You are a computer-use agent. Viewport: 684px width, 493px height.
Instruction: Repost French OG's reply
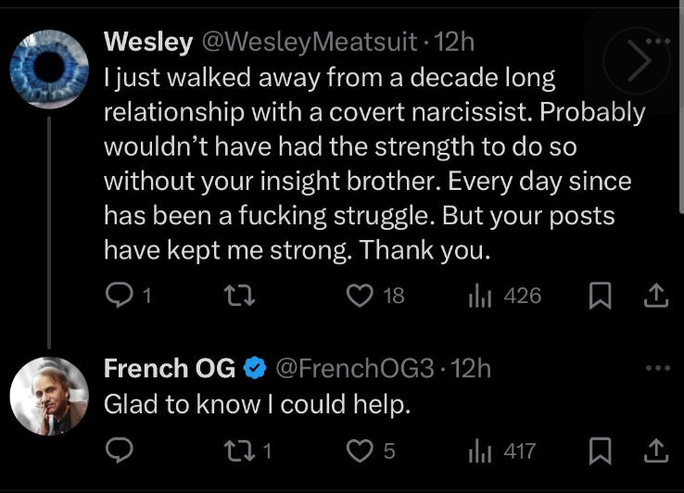(237, 450)
